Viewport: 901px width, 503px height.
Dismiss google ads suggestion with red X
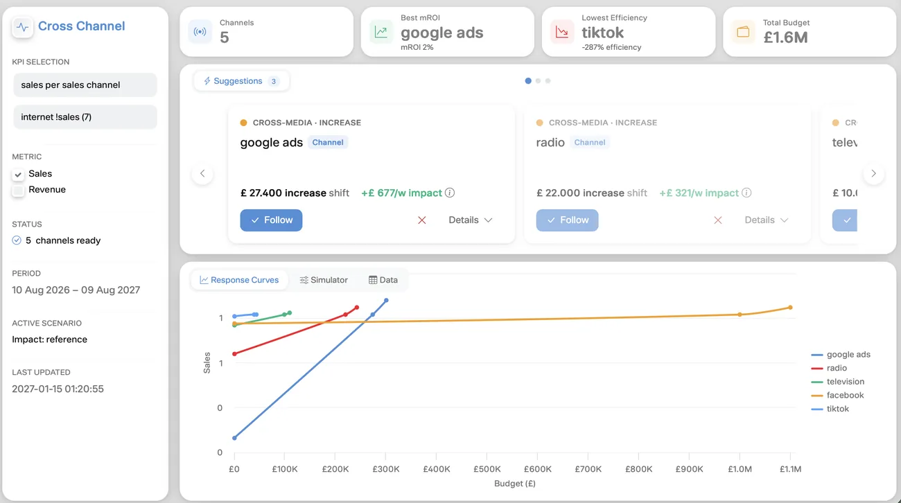pos(421,220)
